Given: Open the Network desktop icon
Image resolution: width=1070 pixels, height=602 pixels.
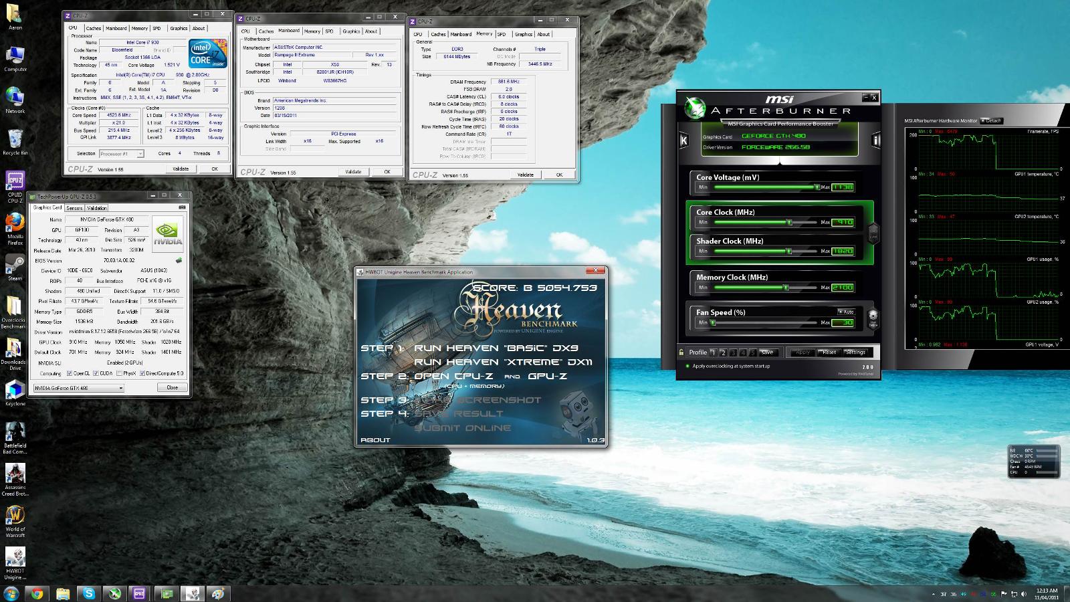Looking at the screenshot, I should tap(15, 101).
